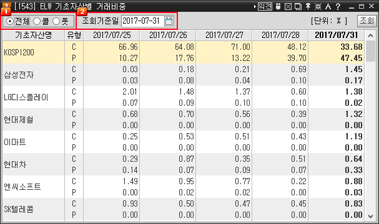Viewport: 379px width, 224px height.
Task: Click the boxed X icon in title bar
Action: (x=288, y=6)
